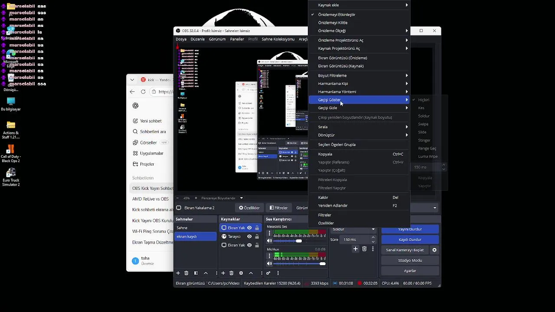Open the Actions & Stuff zip archive on the desktop
Viewport: 555px width, 312px height.
[x=11, y=130]
